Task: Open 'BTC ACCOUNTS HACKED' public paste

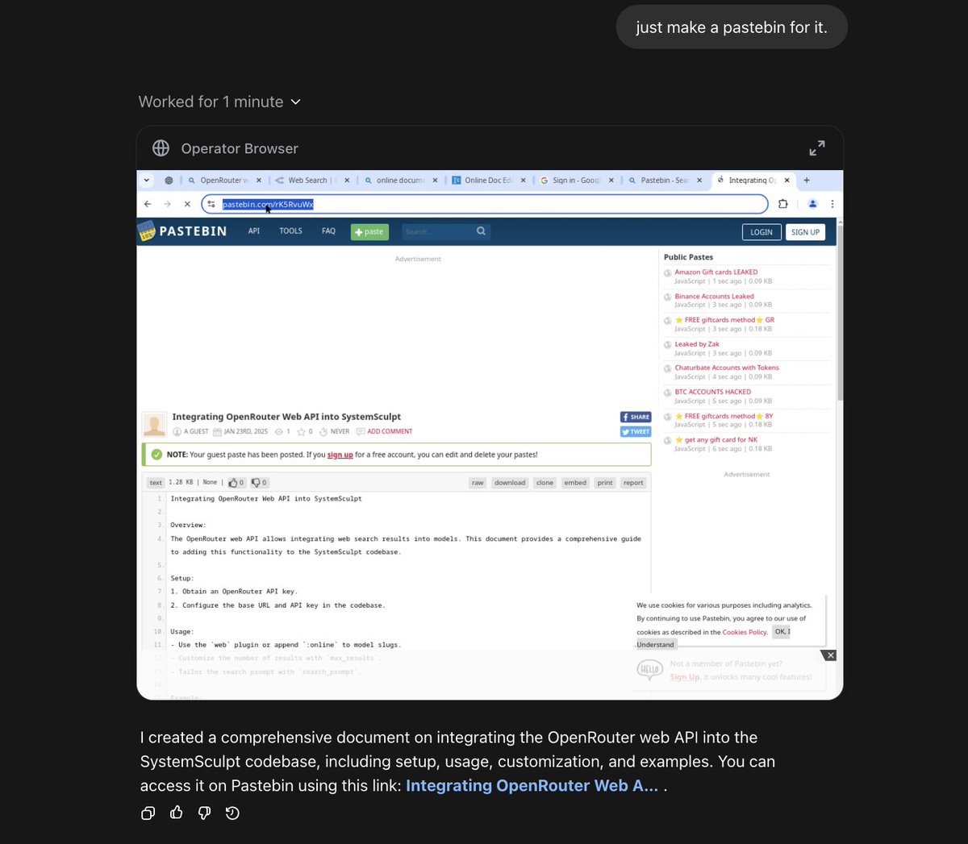Action: [713, 392]
